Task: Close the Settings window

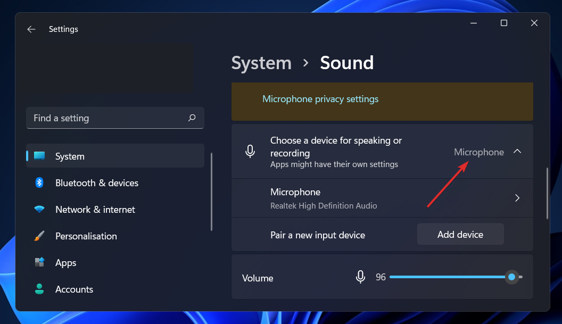Action: coord(534,23)
